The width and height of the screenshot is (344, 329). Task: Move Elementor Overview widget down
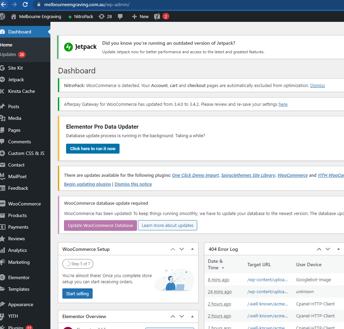pos(182,316)
